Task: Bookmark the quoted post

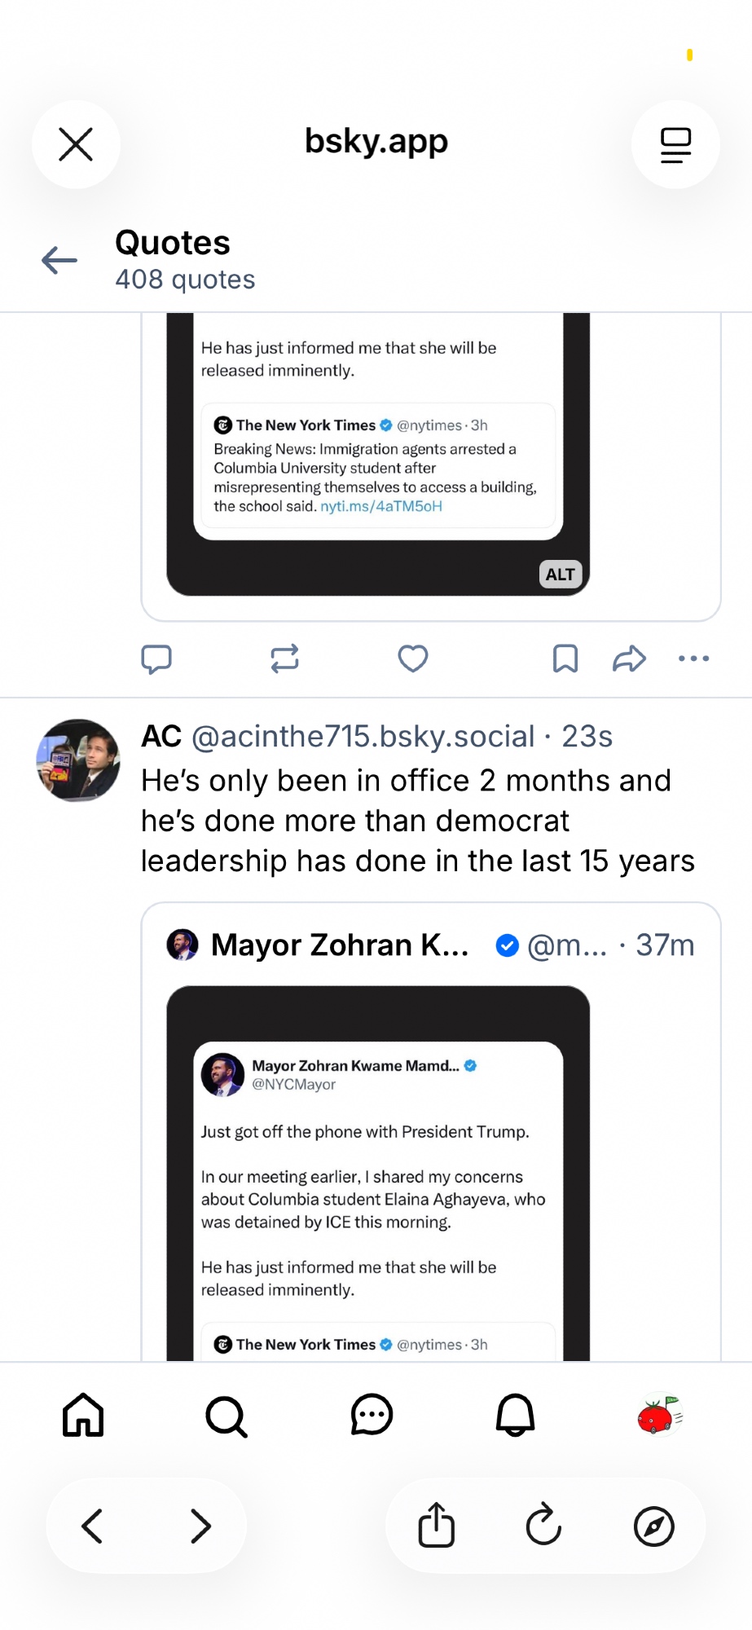Action: click(x=565, y=659)
